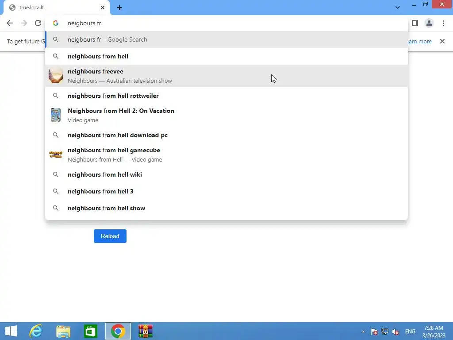Screen dimensions: 453x340
Task: Click the browser forward arrow
Action: coord(24,23)
